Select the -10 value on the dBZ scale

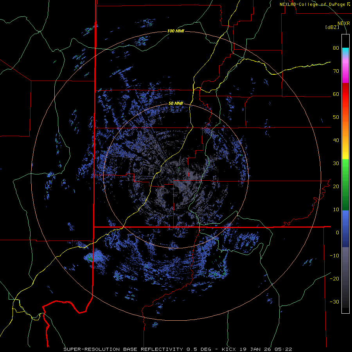click(x=334, y=256)
